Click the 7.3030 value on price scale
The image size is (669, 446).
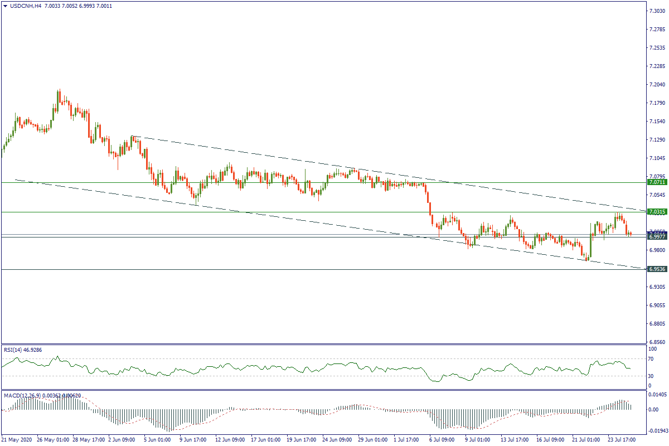[656, 11]
